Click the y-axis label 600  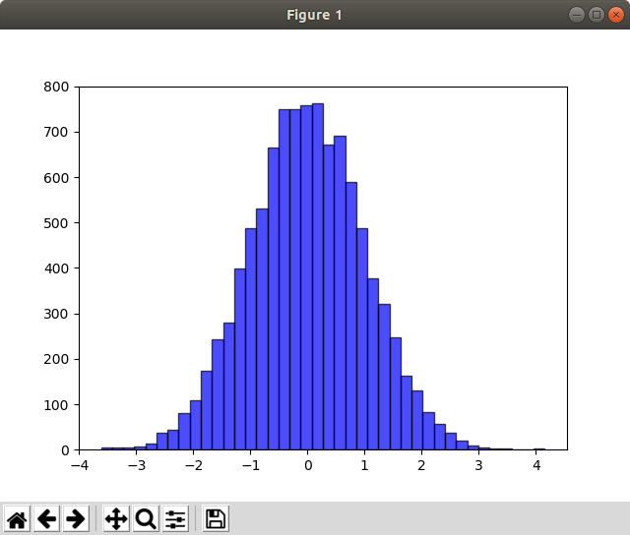point(56,178)
